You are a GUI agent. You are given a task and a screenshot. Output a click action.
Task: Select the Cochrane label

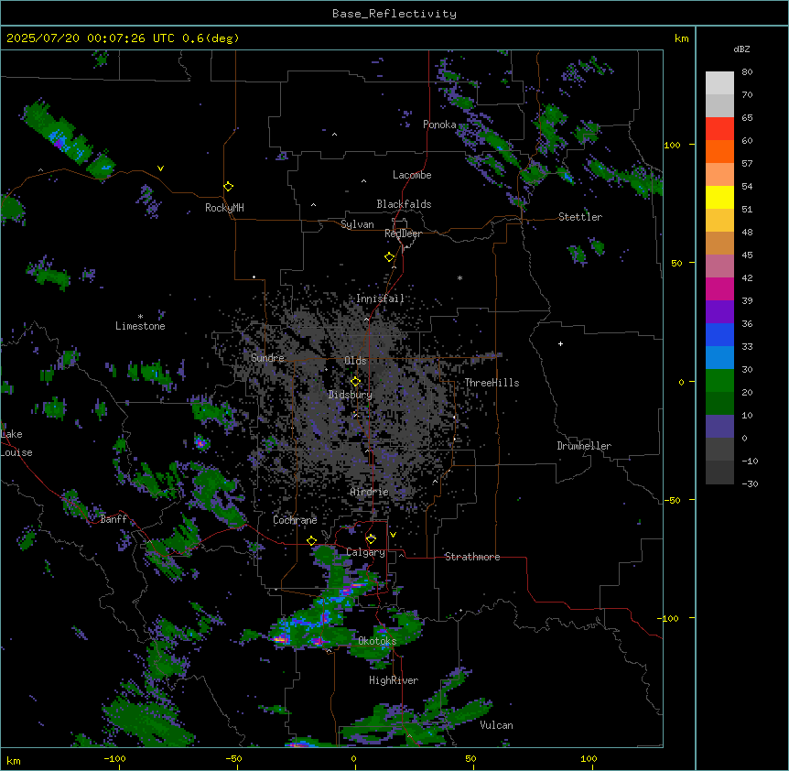(x=295, y=520)
